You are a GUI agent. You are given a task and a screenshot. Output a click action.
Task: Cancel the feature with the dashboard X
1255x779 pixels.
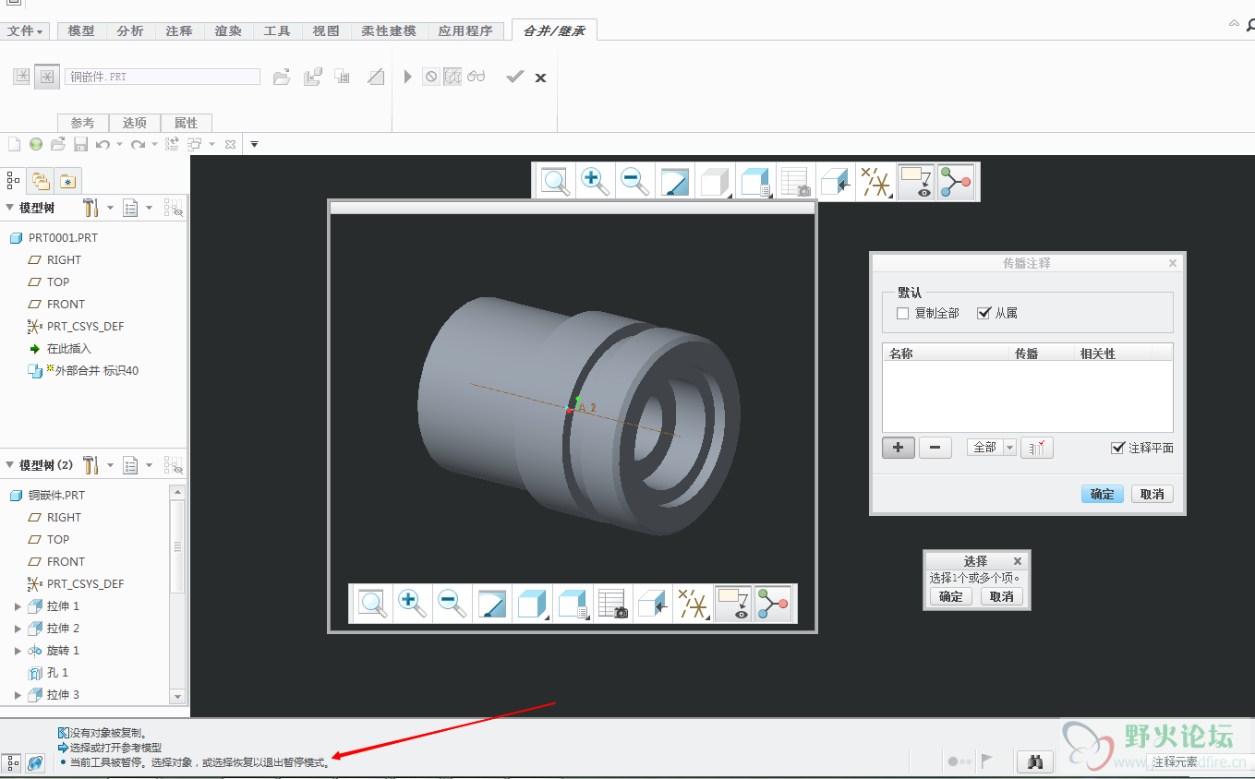tap(541, 78)
